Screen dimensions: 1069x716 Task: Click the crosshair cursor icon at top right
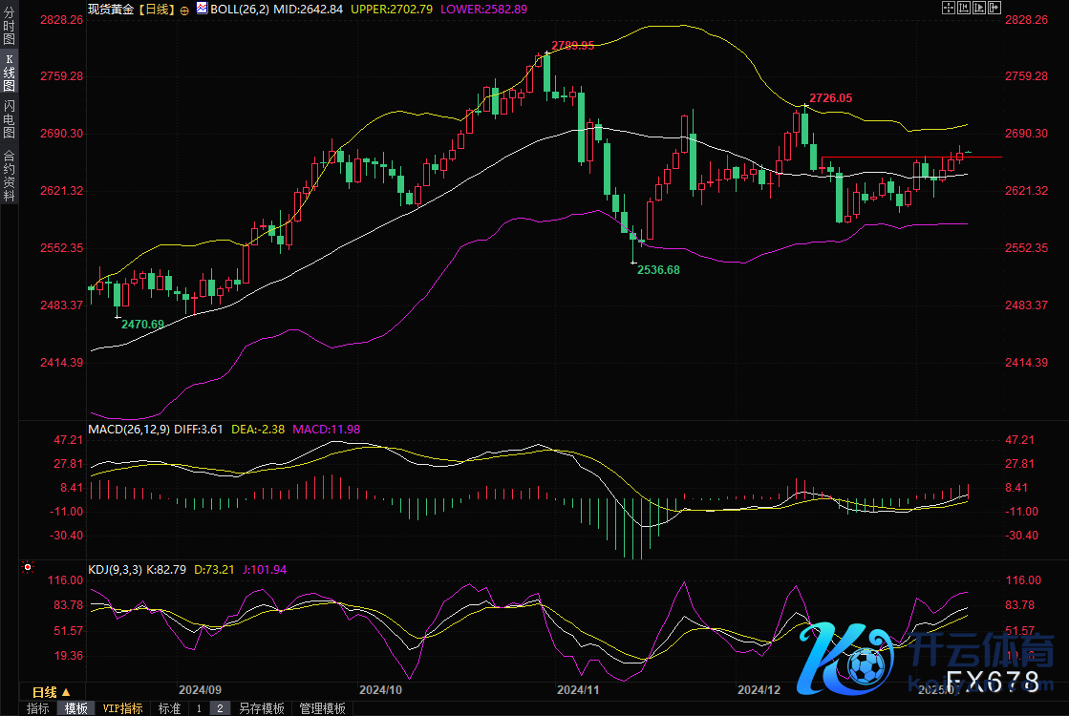click(x=949, y=8)
